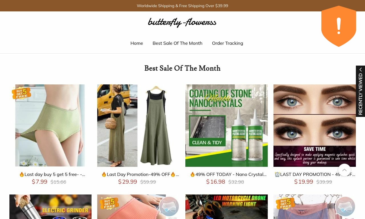Click the round underwear icon on the pink product image
Viewport: 365px width, 219px height.
coord(169,206)
